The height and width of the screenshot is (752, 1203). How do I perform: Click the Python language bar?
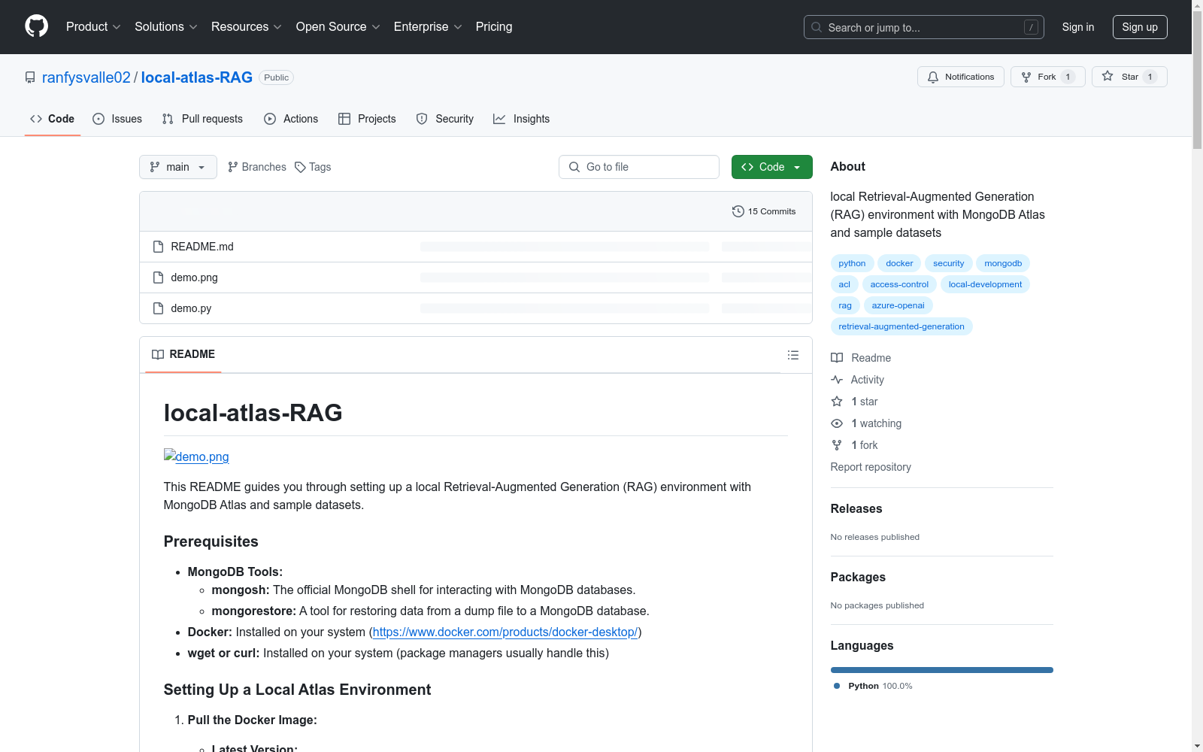[942, 670]
